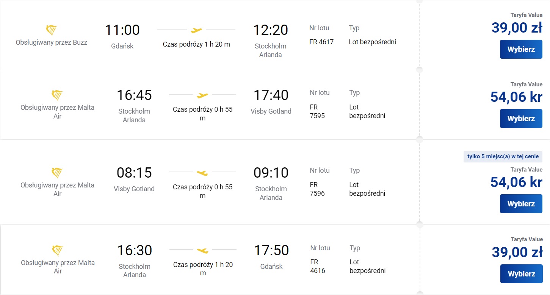Click Ryanair harp logo on Buzz flight
550x295 pixels.
(x=51, y=30)
